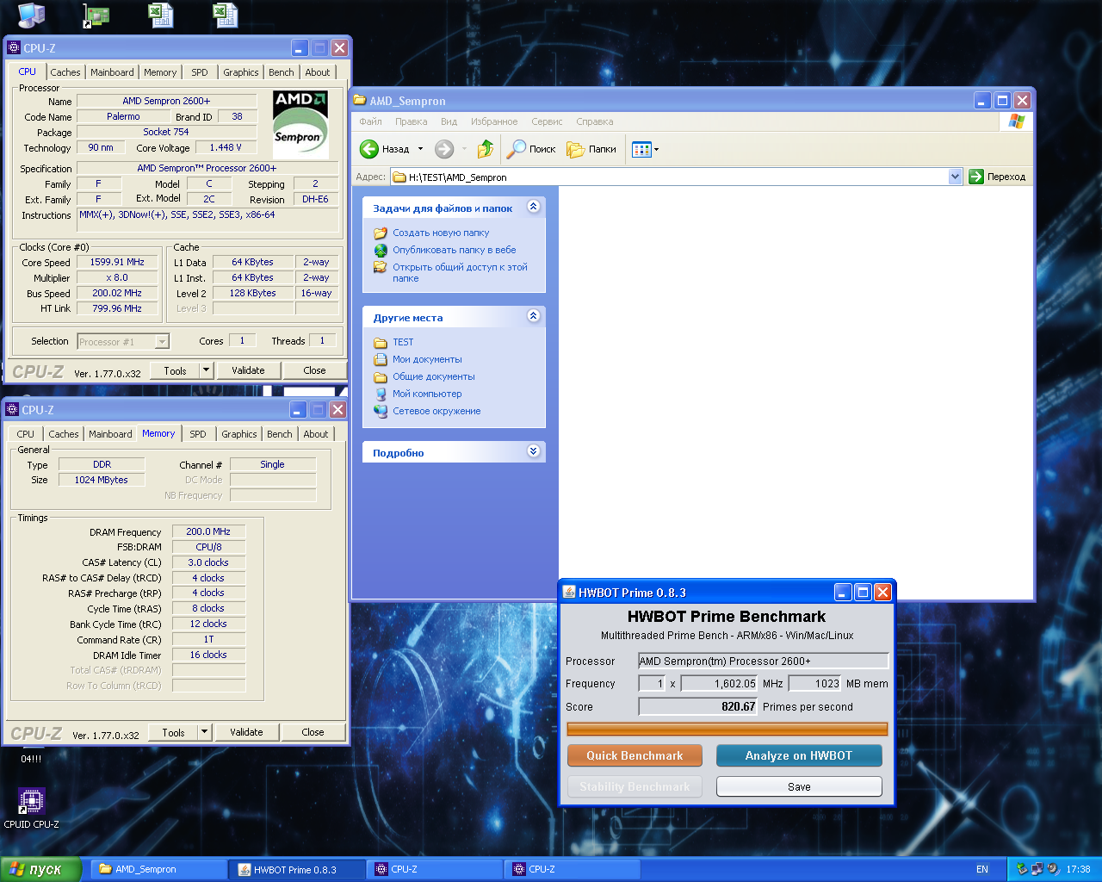Switch to CPU tab in bottom CPU-Z

click(26, 434)
